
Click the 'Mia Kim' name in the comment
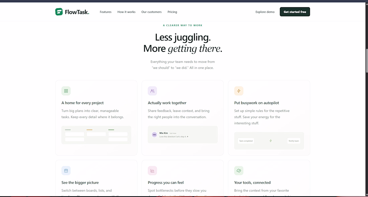point(164,133)
